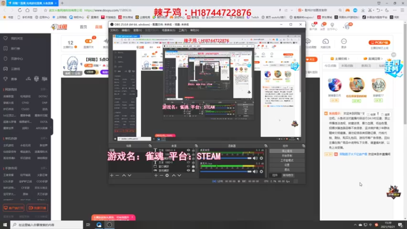Screen dimensions: 407x229
Task: Adjust the desktop audio volume slider
Action: (x=226, y=158)
